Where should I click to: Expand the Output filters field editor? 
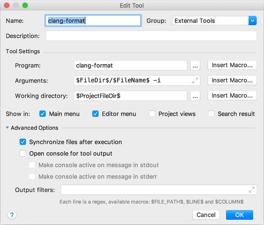click(x=252, y=190)
